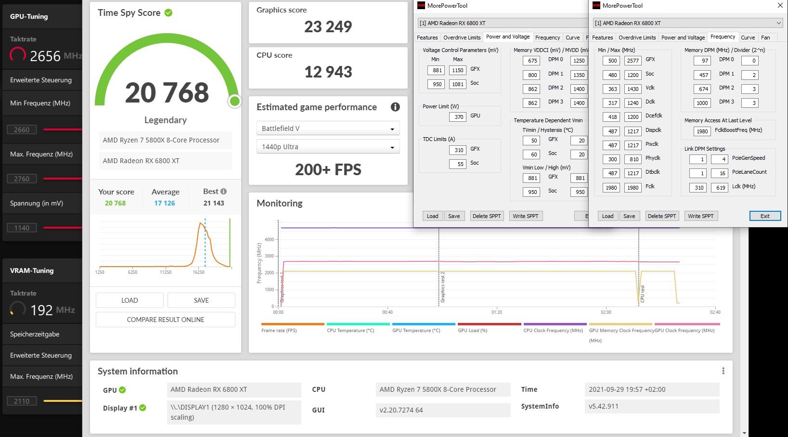788x437 pixels.
Task: Open Curve tab in right MorePowerTool window
Action: (748, 38)
